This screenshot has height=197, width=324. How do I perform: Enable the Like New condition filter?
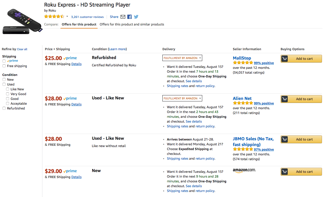7,89
